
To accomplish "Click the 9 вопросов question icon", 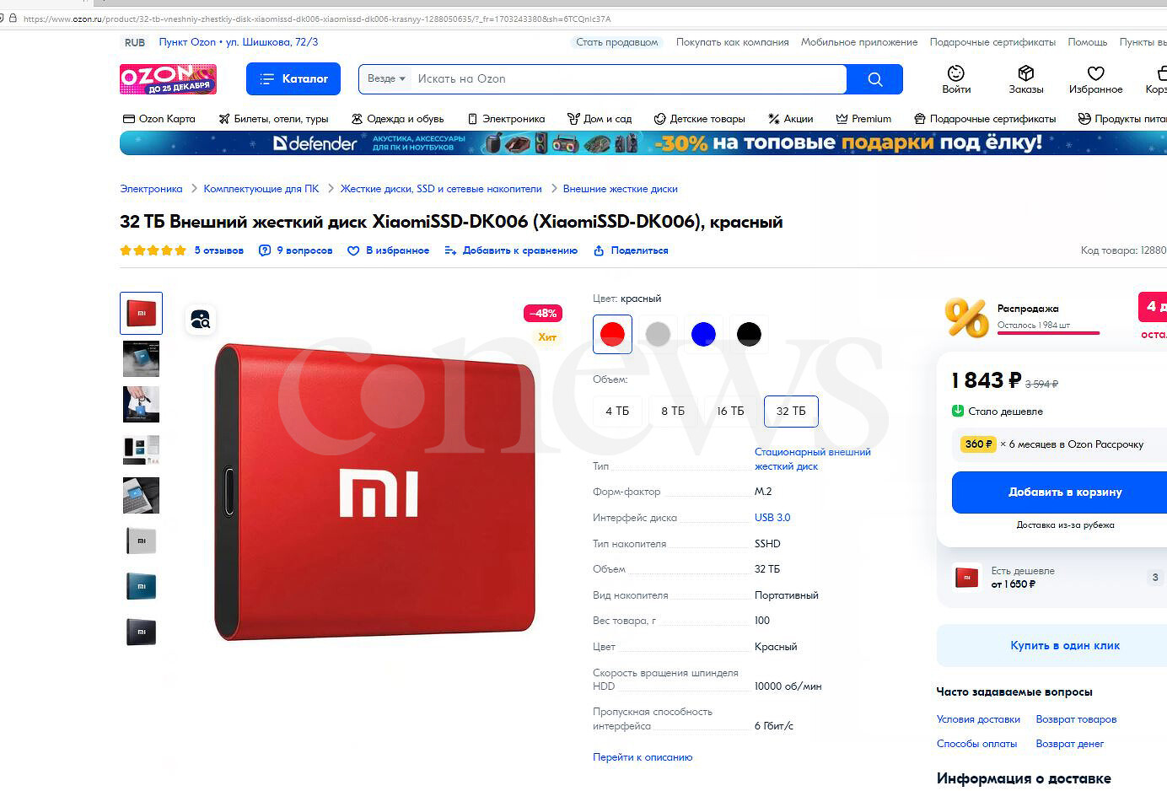I will pos(265,250).
